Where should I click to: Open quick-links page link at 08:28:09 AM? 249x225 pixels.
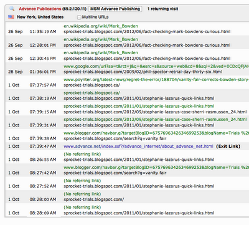139,213
